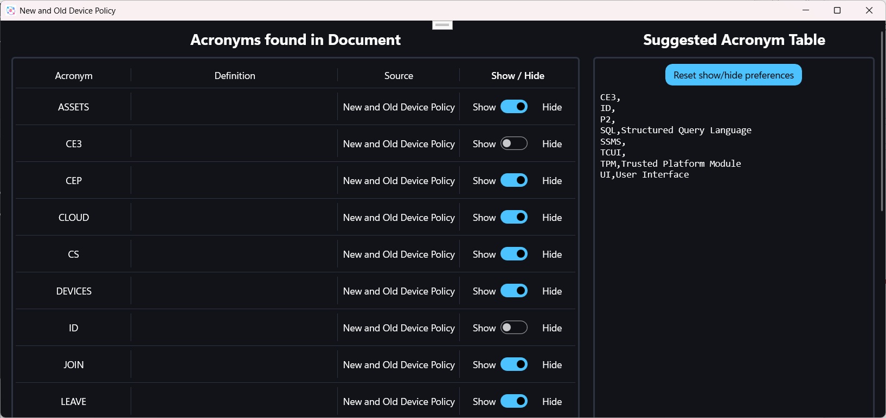The height and width of the screenshot is (418, 886).
Task: Click Reset show/hide preferences button
Action: point(733,75)
